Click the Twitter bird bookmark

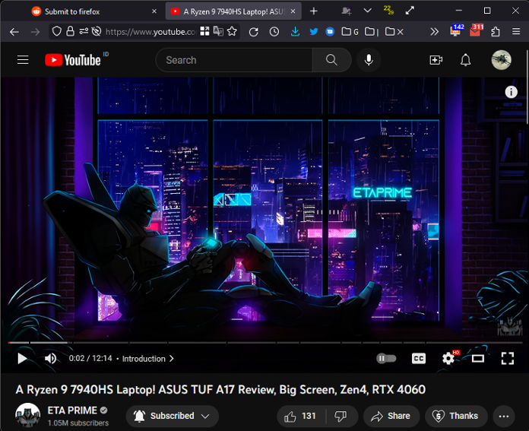click(314, 32)
